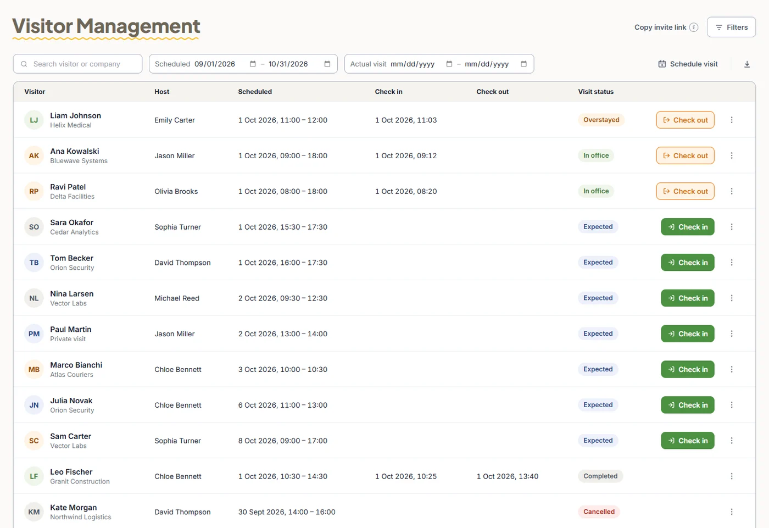Show more actions for Nina Larsen

[x=732, y=298]
